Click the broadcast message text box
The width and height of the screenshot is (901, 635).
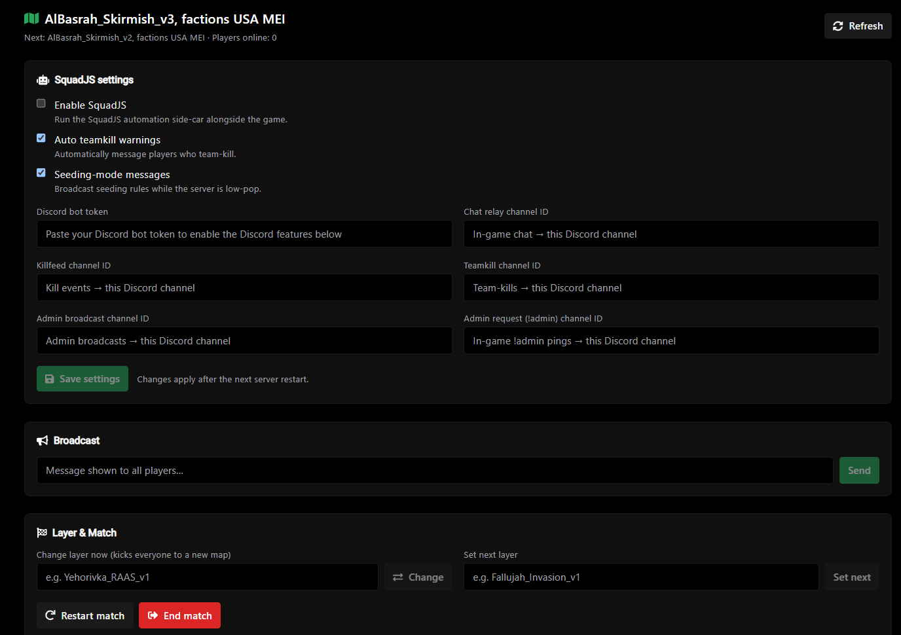(x=435, y=471)
